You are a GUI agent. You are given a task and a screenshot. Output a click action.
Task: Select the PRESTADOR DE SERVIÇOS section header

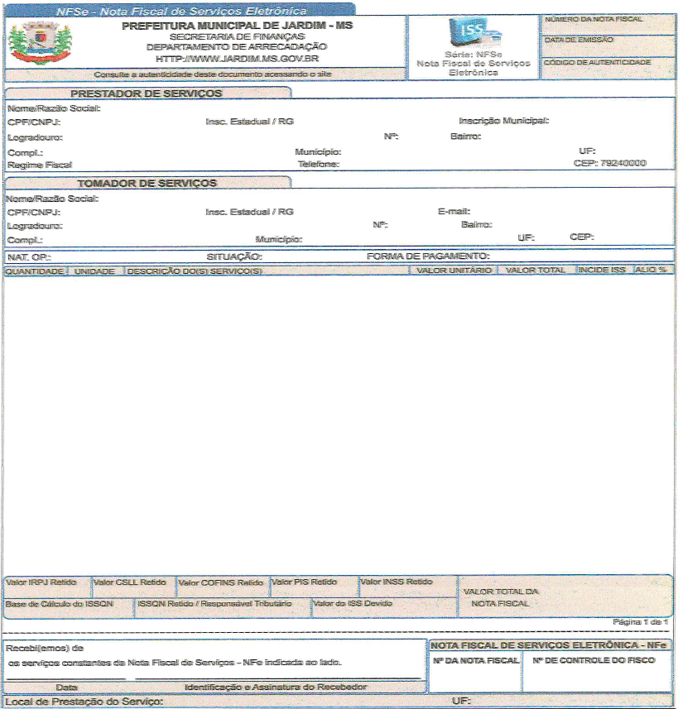point(147,93)
